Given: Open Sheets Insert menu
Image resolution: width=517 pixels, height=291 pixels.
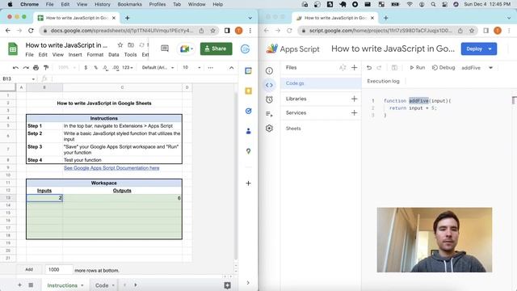Looking at the screenshot, I should [75, 55].
